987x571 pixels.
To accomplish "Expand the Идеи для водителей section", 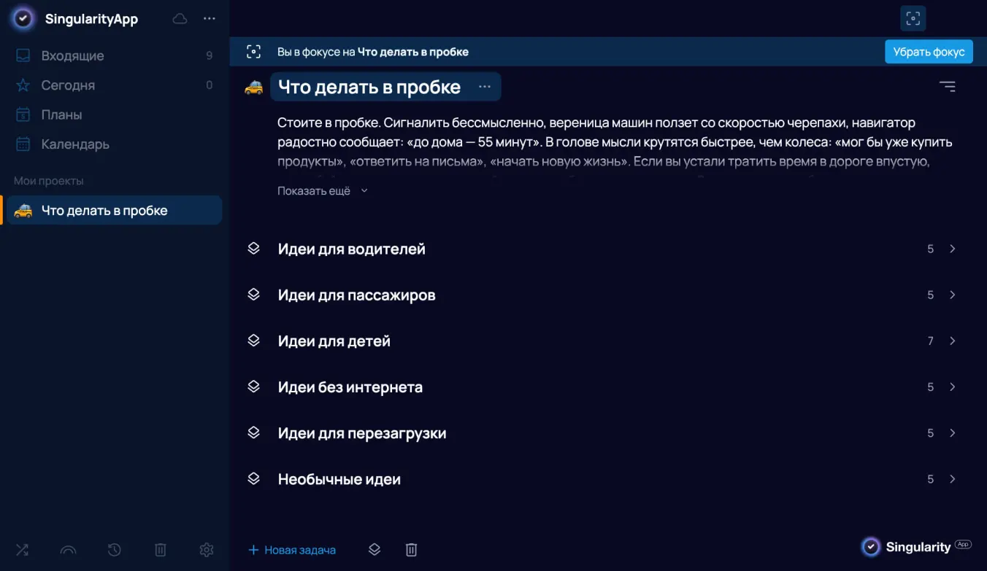I will 953,249.
